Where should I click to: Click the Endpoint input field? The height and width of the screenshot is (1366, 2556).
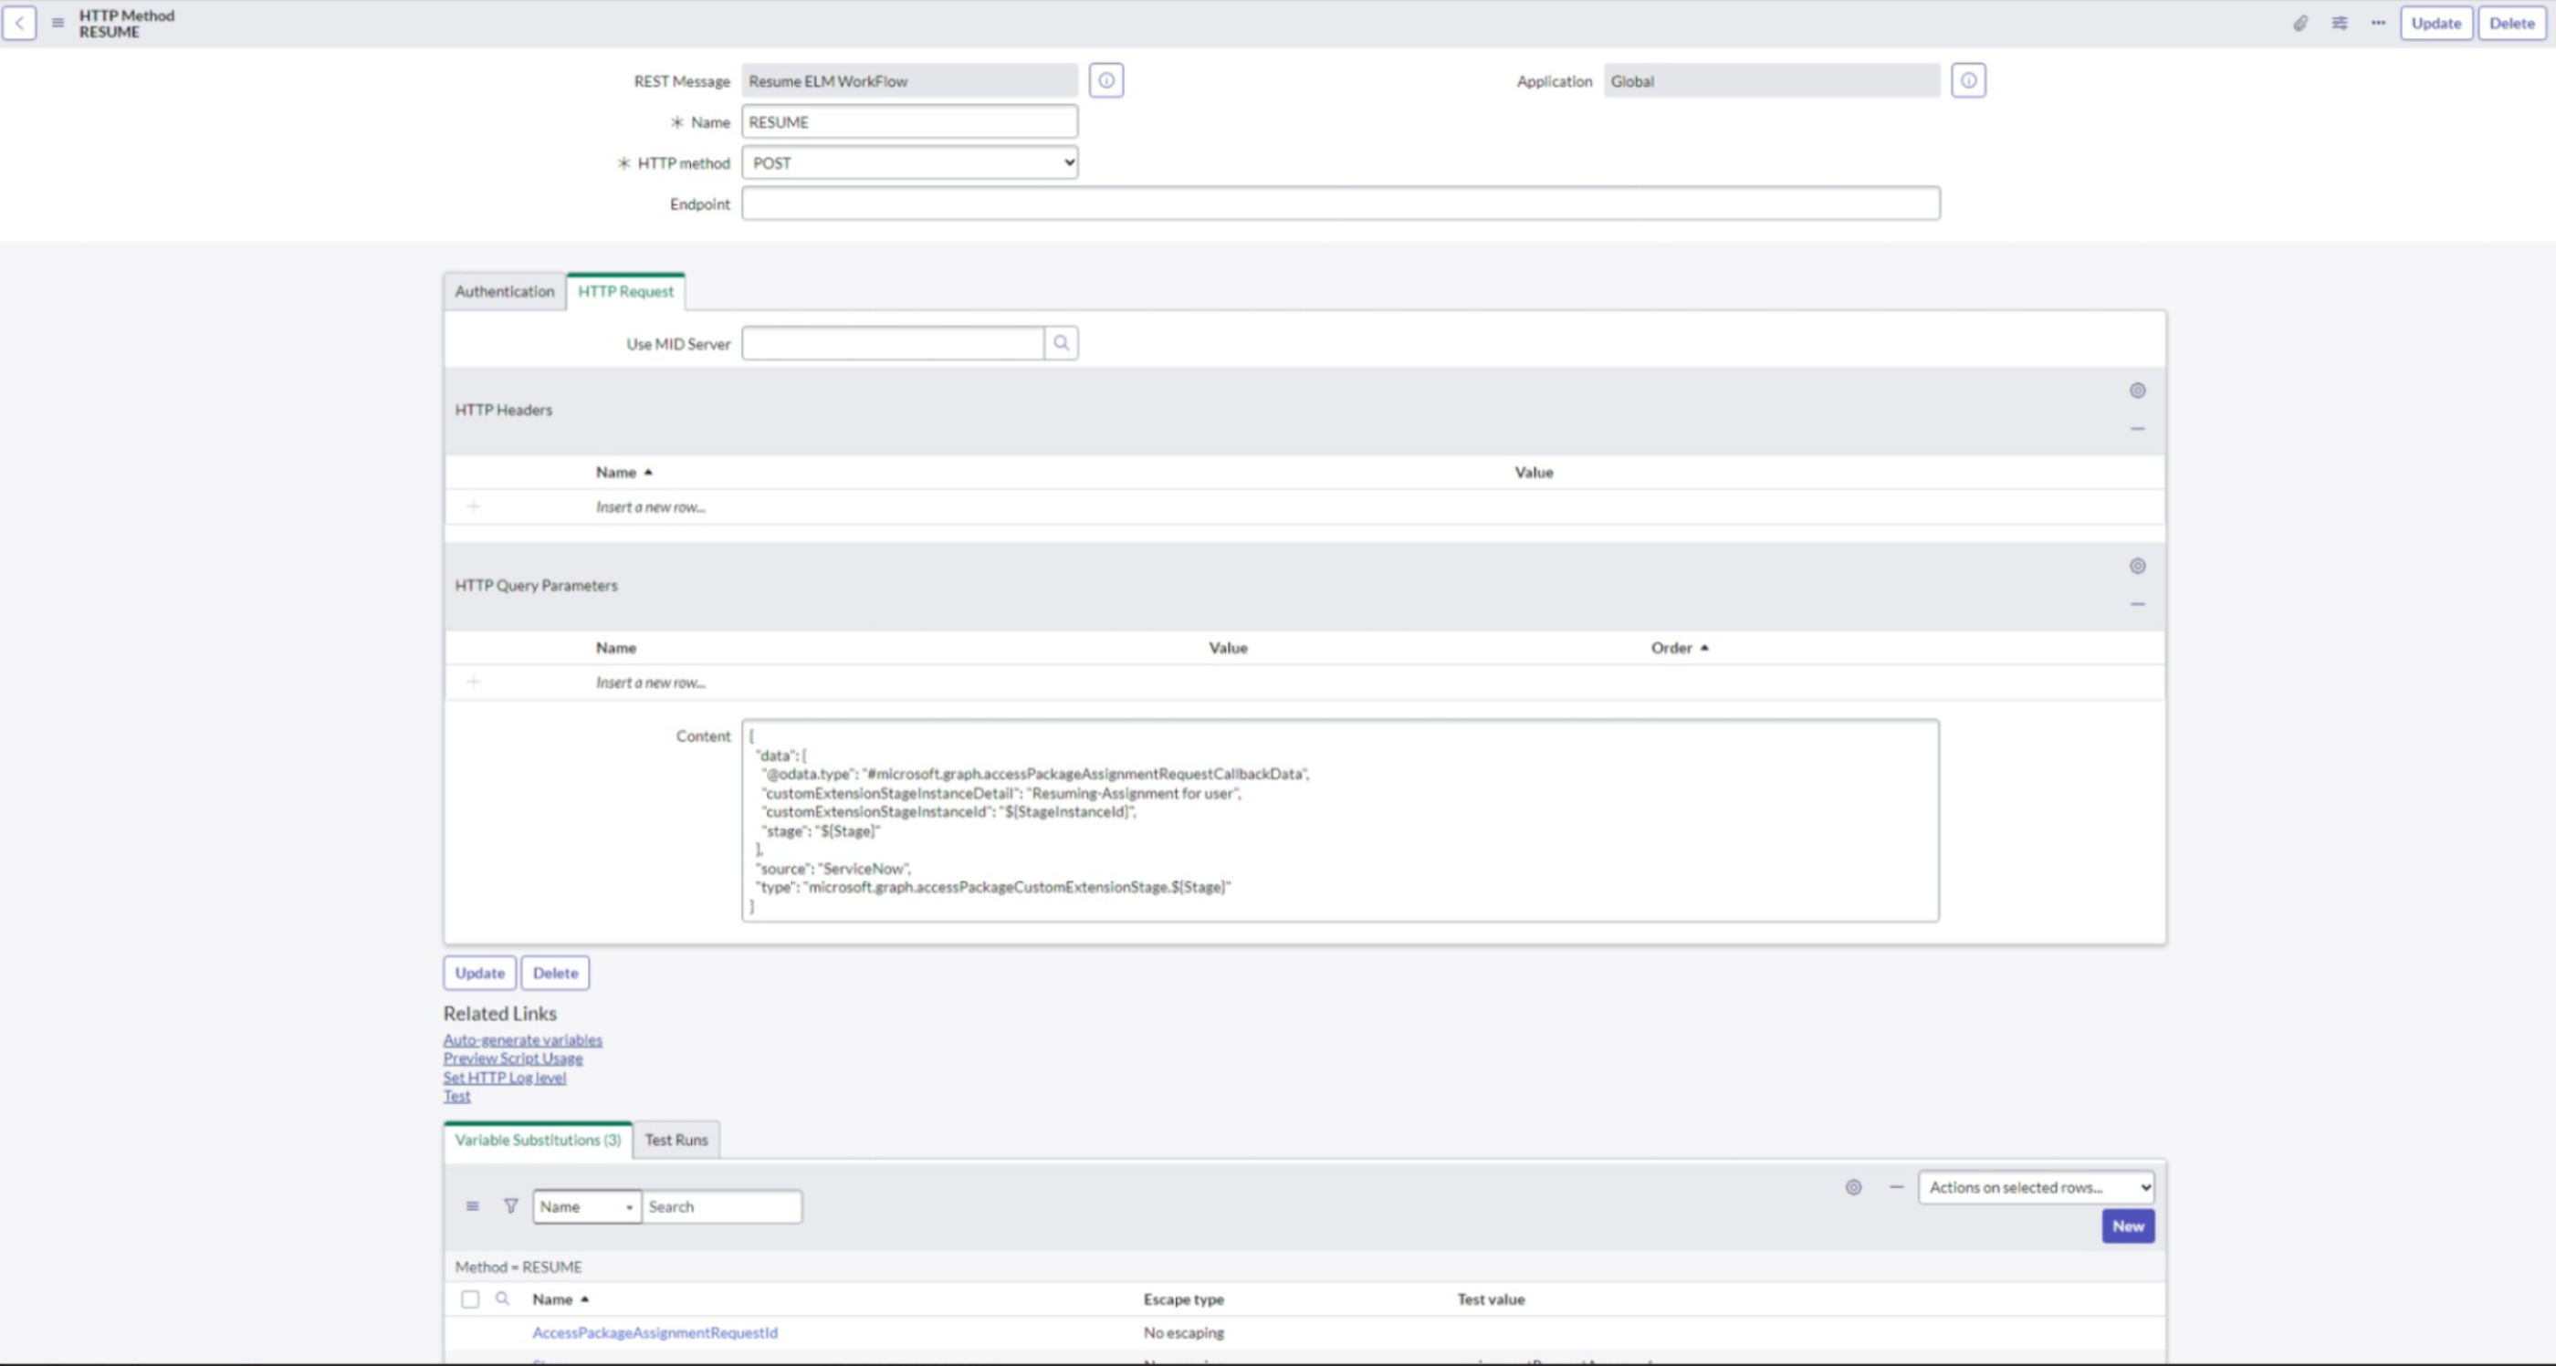pos(1340,203)
